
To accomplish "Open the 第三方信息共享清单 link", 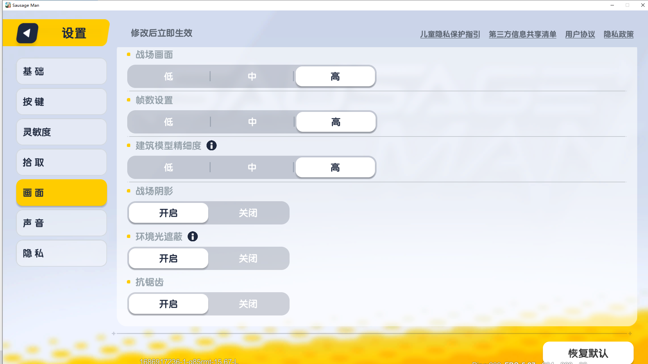I will click(522, 34).
